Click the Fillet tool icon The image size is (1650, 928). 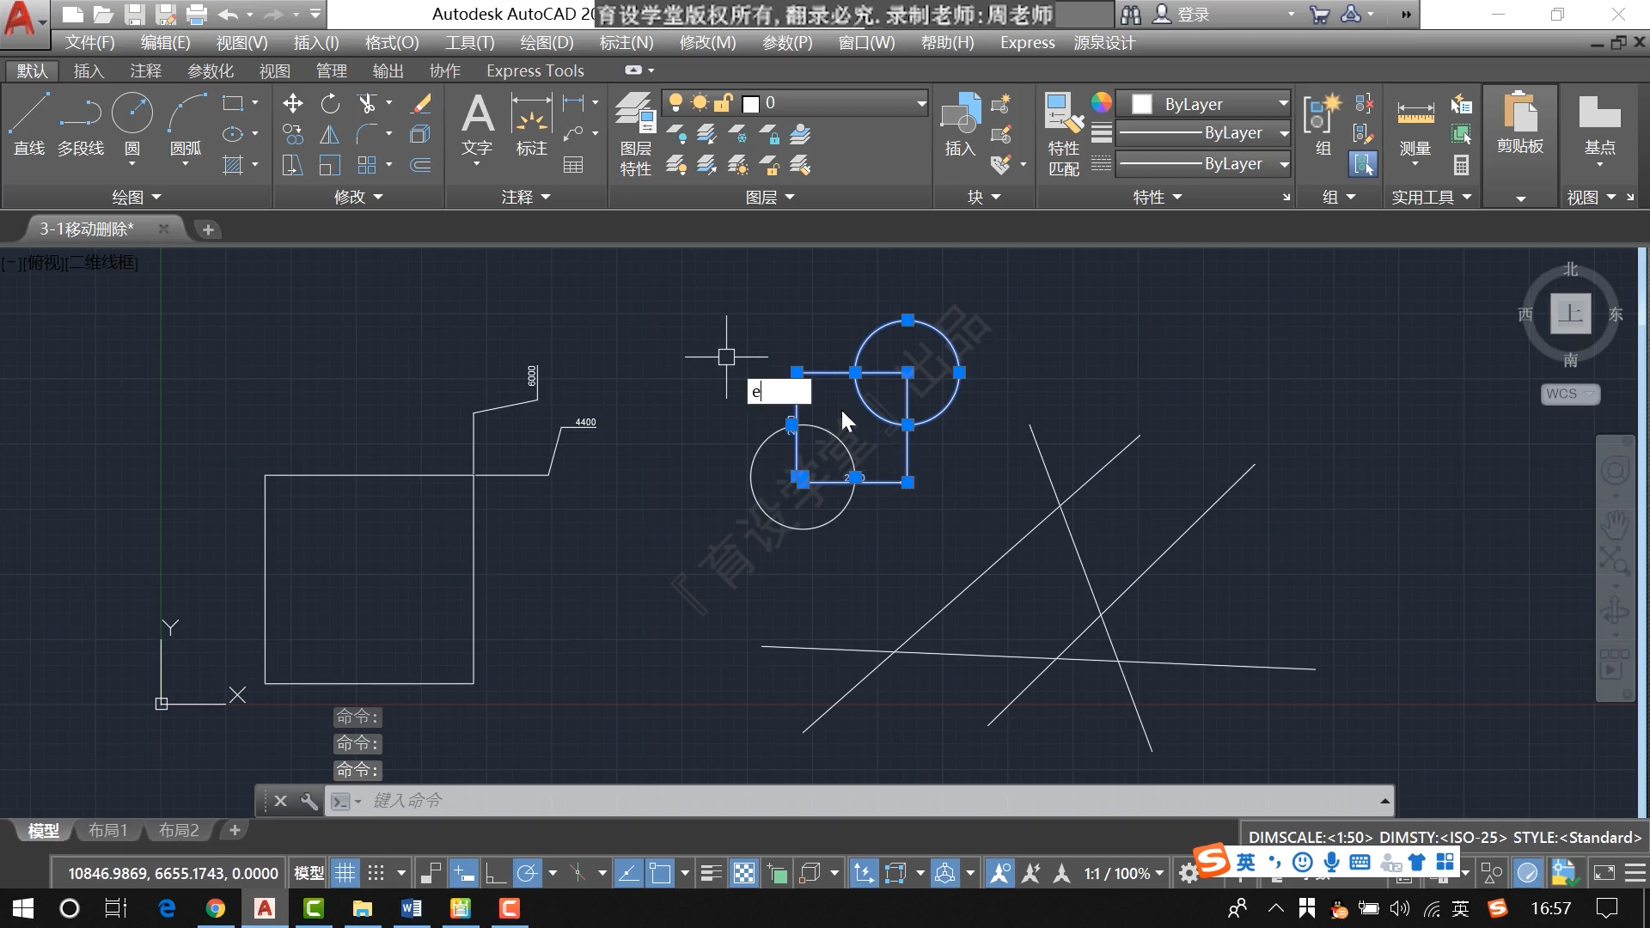point(367,135)
